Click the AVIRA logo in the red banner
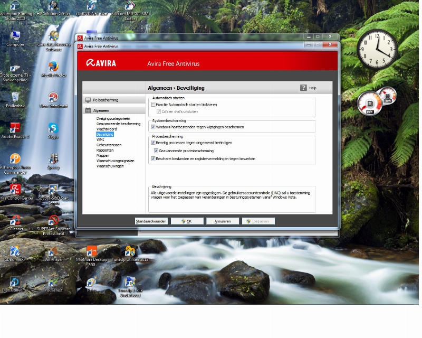The width and height of the screenshot is (422, 338). click(x=101, y=63)
